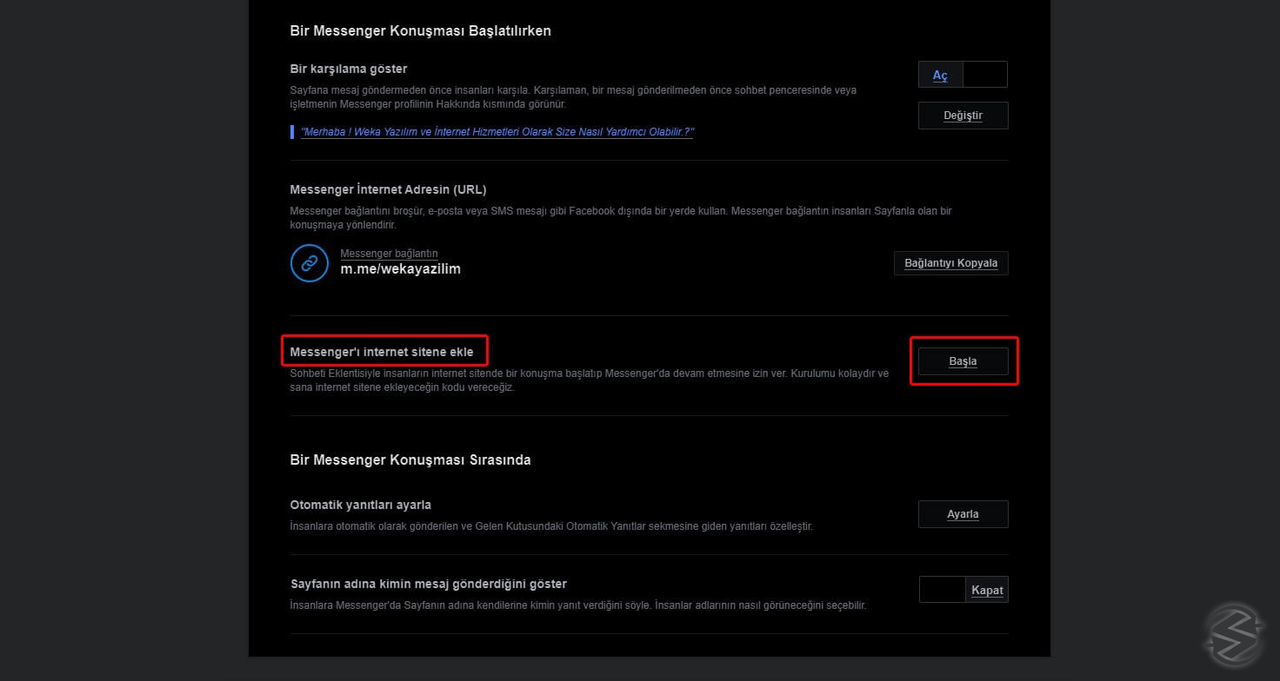Click the 'Bir karşılama göster' section label

[x=347, y=68]
